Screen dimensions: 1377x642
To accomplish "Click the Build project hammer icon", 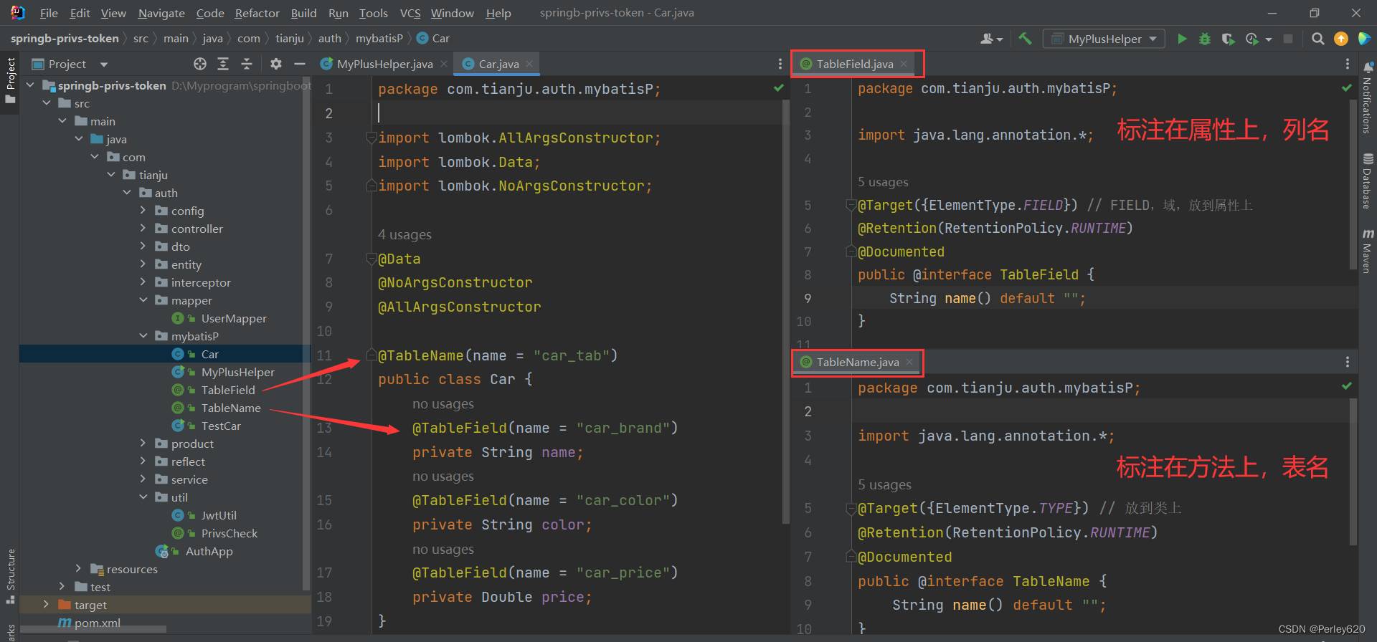I will pyautogui.click(x=1026, y=39).
